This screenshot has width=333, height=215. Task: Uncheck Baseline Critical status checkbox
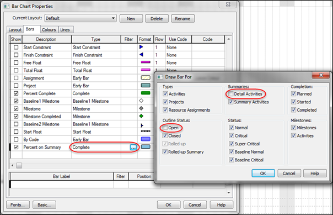click(x=232, y=160)
